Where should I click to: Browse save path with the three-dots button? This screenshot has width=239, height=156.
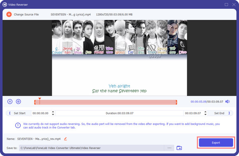tap(169, 148)
